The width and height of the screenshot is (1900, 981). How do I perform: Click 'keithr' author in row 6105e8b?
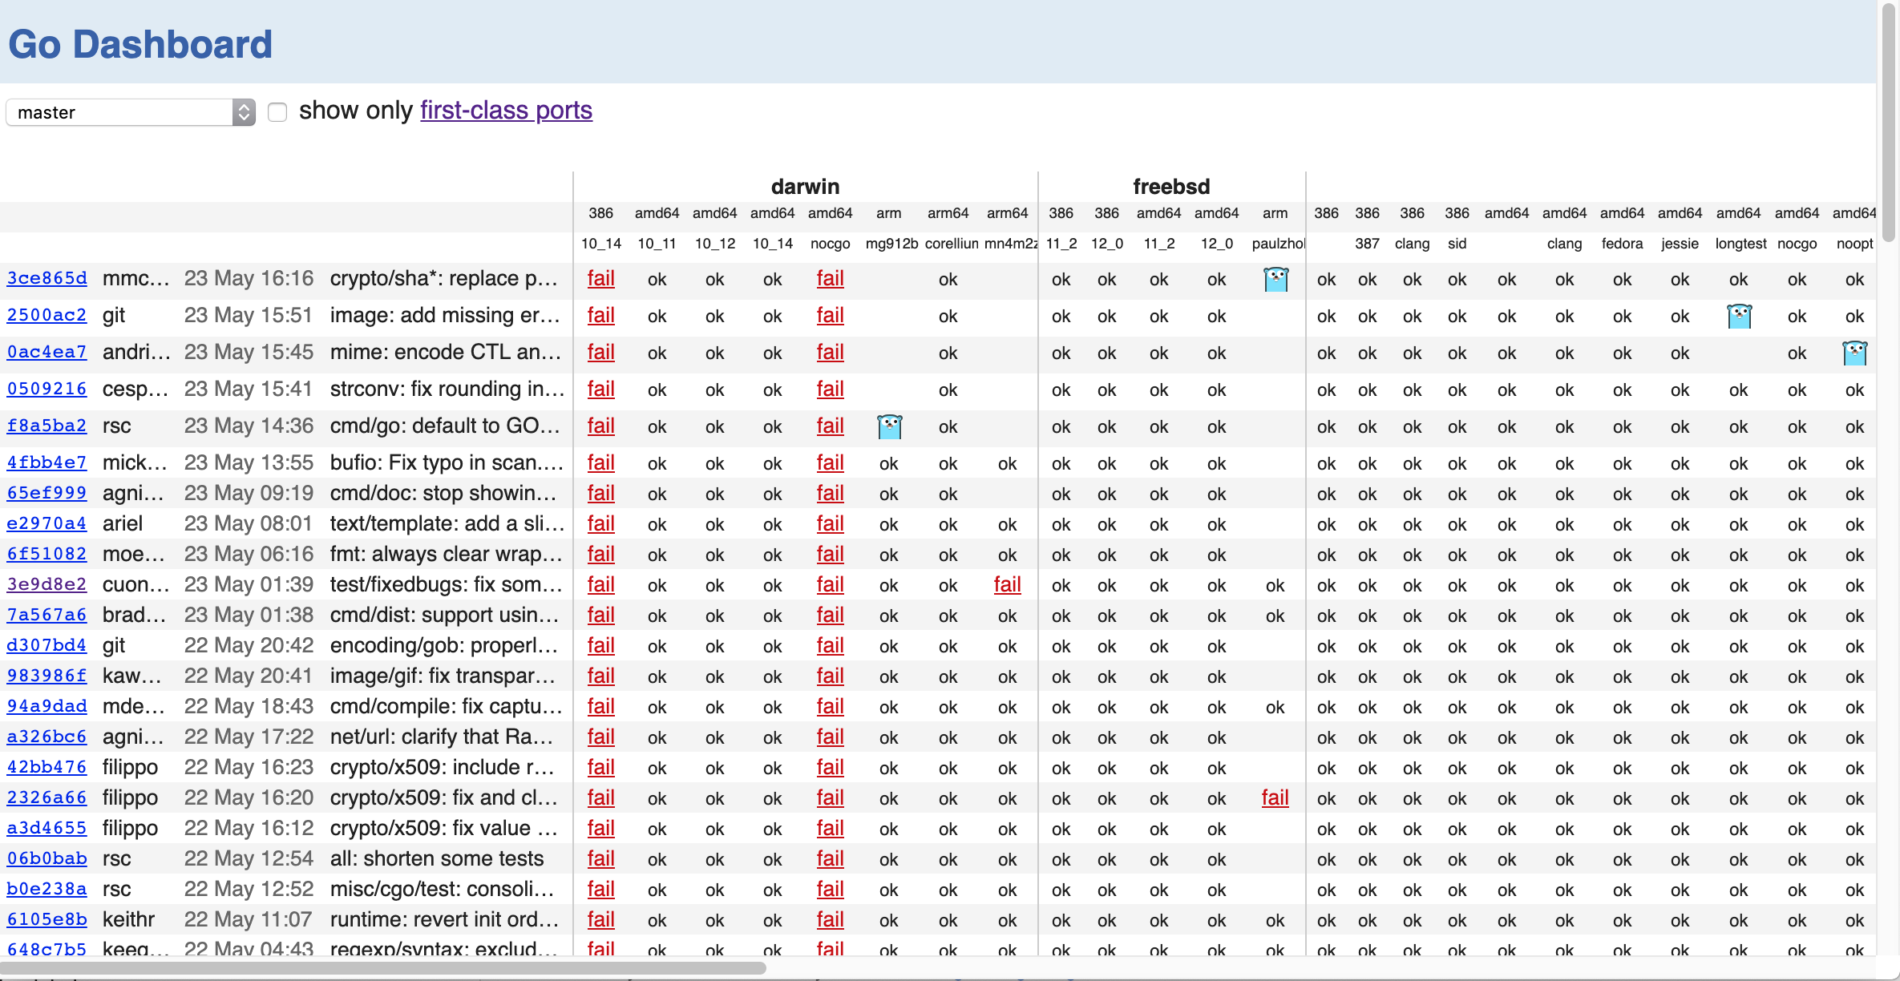tap(128, 919)
